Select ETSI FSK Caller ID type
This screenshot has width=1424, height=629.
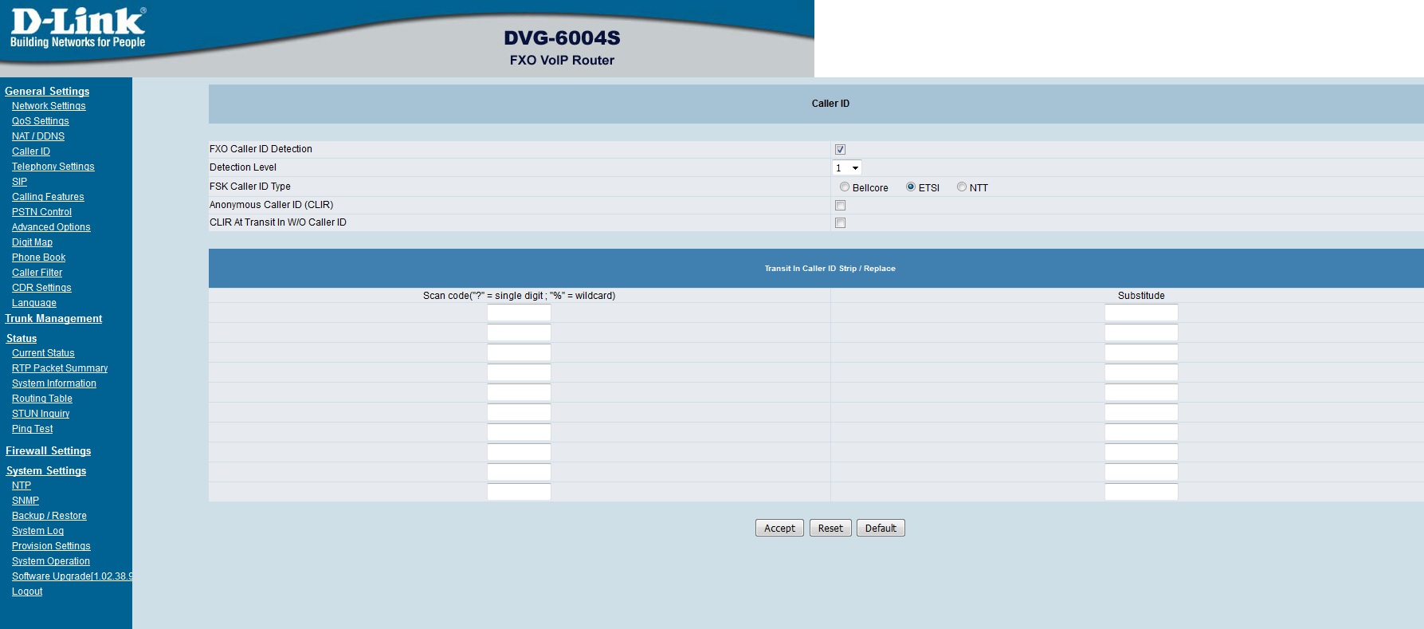pyautogui.click(x=911, y=187)
